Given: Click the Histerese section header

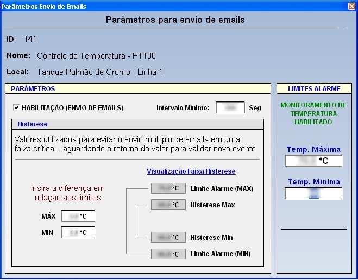Looking at the screenshot, I should [x=137, y=124].
